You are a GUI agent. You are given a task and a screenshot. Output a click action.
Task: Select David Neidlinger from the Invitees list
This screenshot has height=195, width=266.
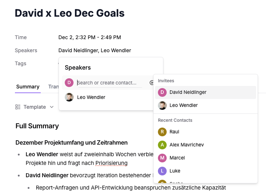point(188,92)
